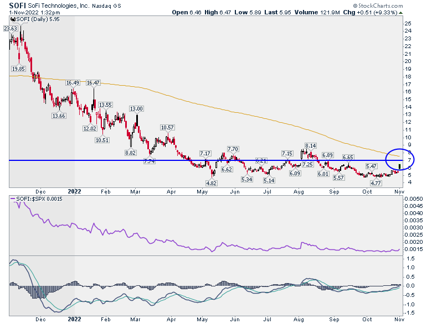Click the 7.15 price peak label
This screenshot has width=432, height=324.
(287, 153)
